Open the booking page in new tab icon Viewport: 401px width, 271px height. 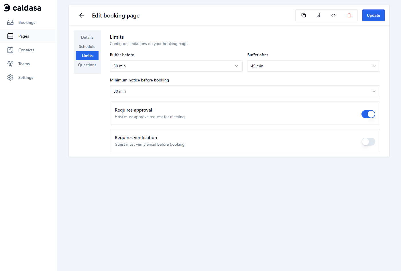pyautogui.click(x=319, y=15)
